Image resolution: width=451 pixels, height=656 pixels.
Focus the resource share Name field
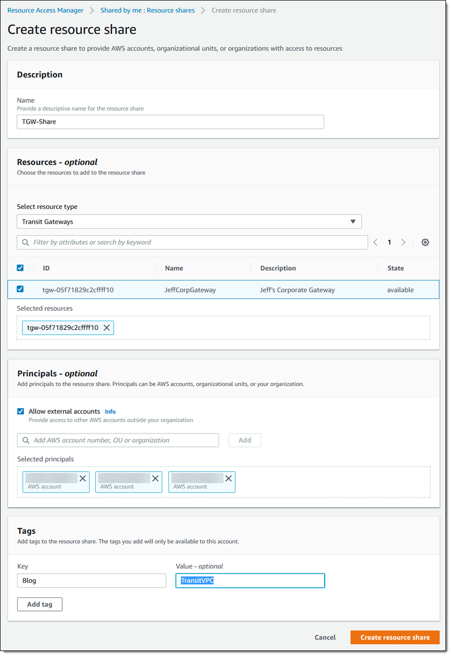click(170, 122)
